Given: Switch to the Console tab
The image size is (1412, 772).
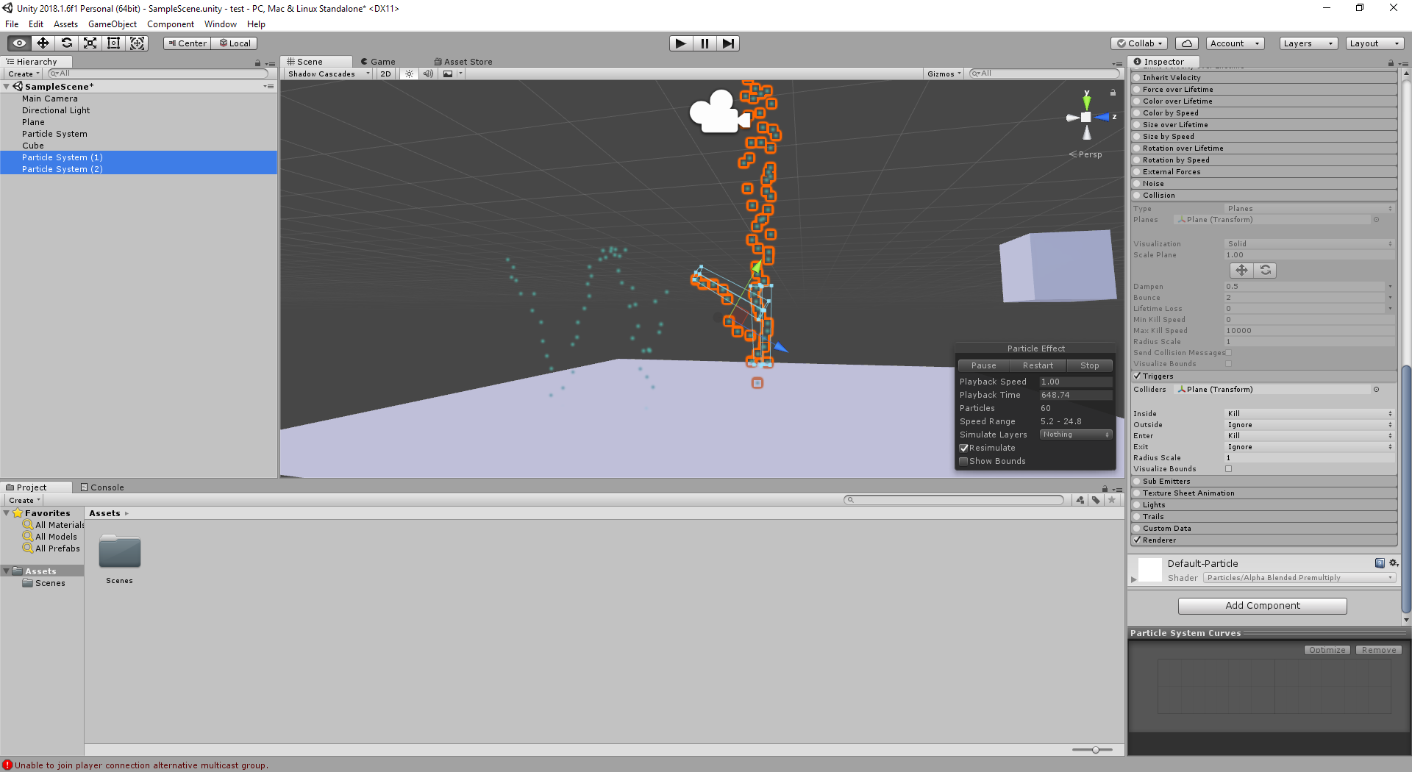Looking at the screenshot, I should coord(102,487).
